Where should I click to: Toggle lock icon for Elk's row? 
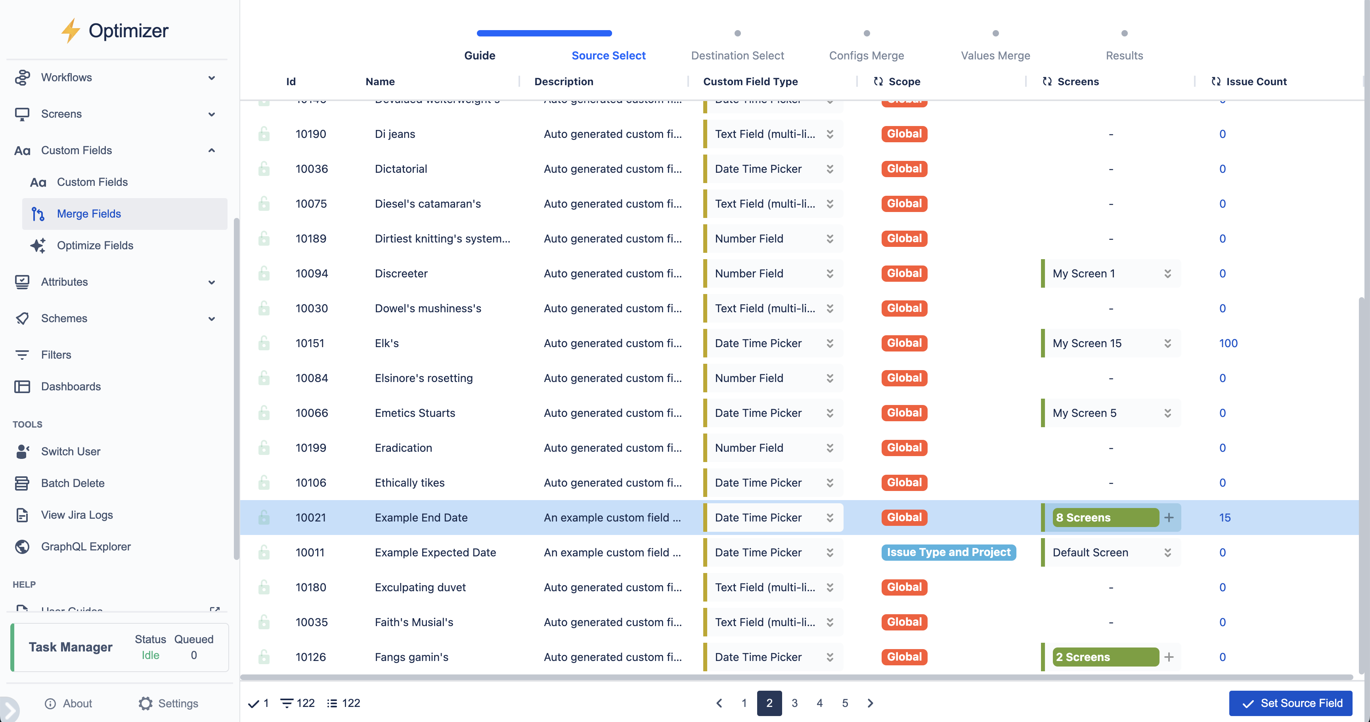click(264, 344)
